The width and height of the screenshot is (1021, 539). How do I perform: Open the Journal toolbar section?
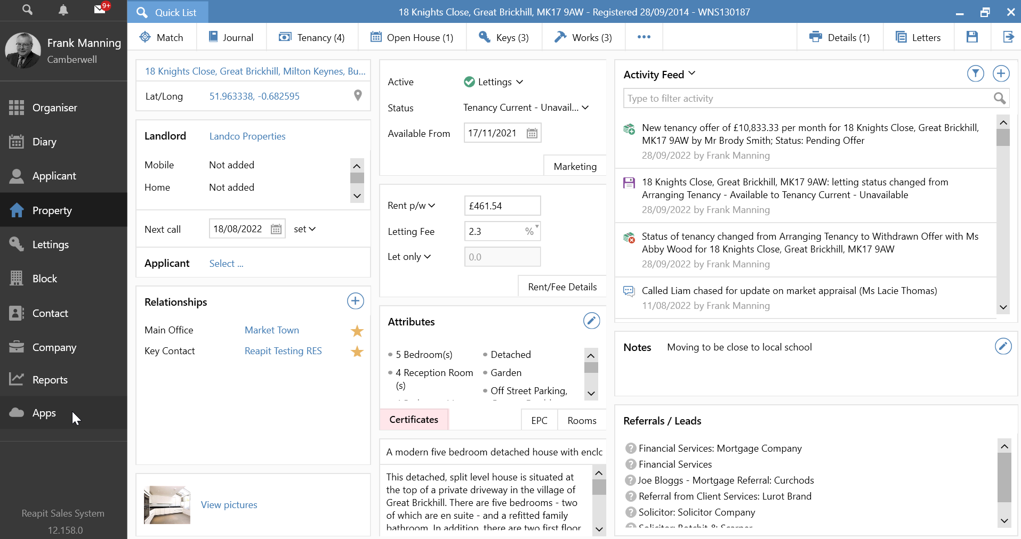231,37
